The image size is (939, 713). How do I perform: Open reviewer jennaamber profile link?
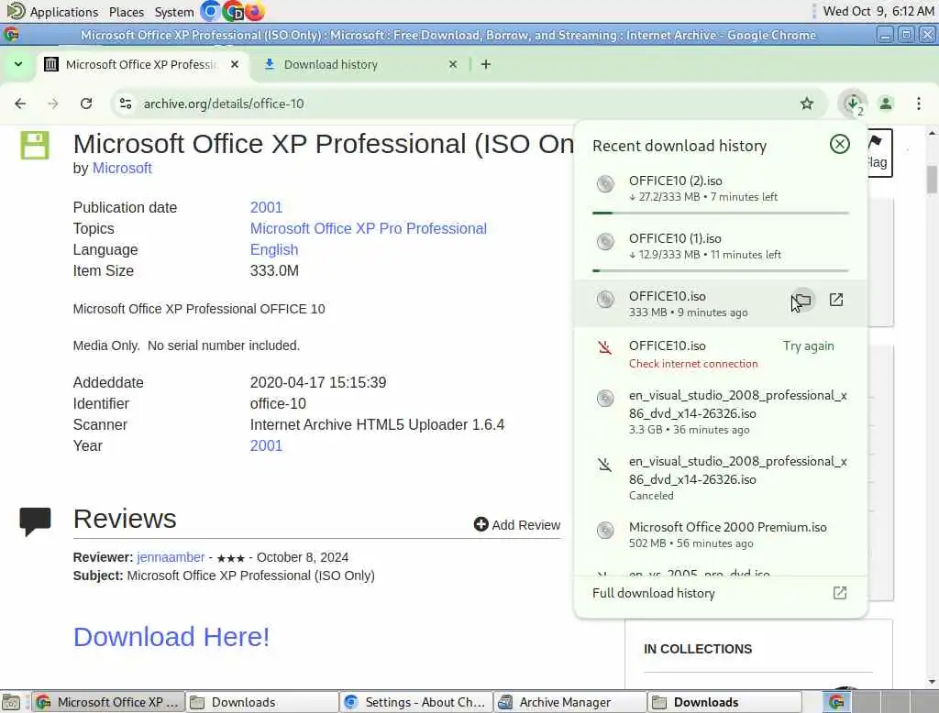(171, 557)
